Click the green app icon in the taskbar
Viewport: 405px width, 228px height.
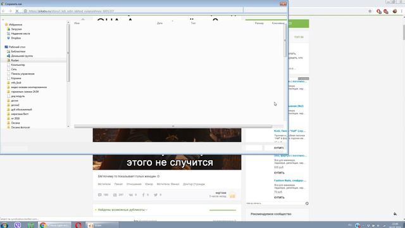click(x=31, y=225)
